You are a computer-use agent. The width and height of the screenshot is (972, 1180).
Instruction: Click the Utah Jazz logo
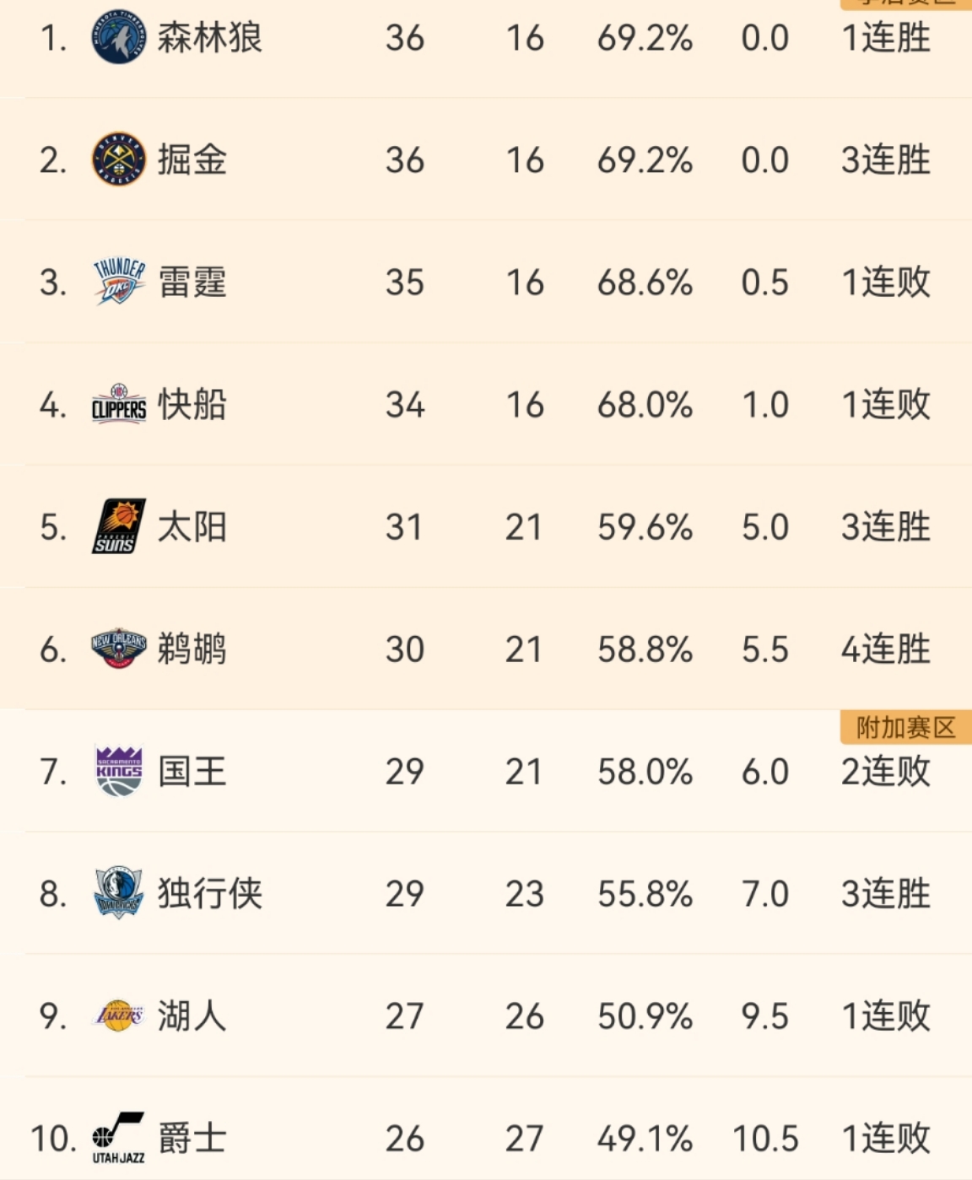pyautogui.click(x=118, y=1138)
